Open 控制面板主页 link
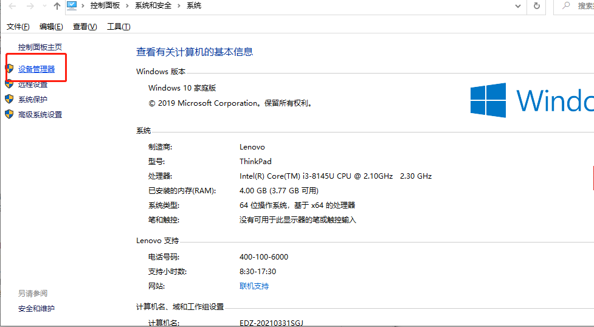 (40, 47)
